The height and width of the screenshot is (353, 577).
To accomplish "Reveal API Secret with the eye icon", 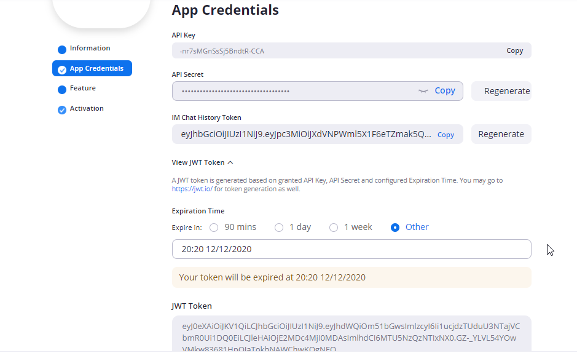I will [x=423, y=91].
